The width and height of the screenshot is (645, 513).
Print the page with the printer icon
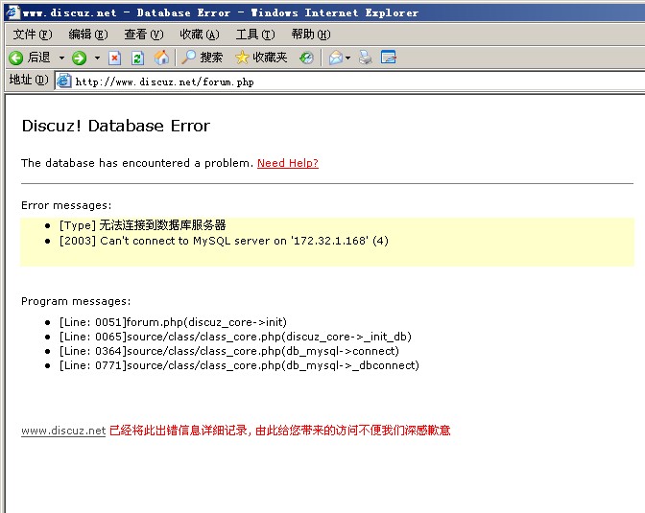click(x=366, y=58)
